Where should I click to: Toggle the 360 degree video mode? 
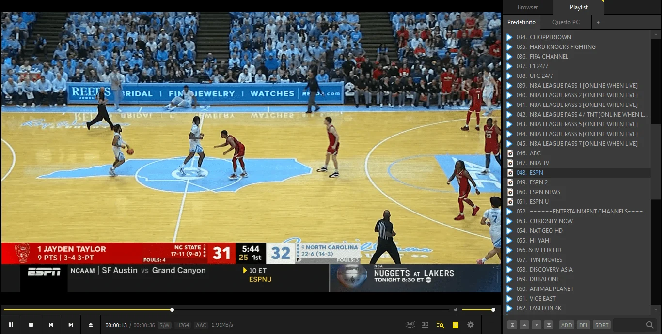click(x=410, y=325)
